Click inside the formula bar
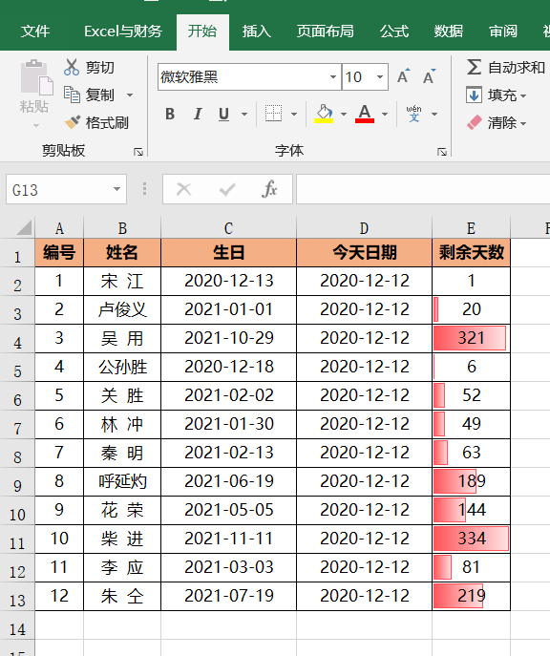The image size is (550, 656). click(423, 189)
